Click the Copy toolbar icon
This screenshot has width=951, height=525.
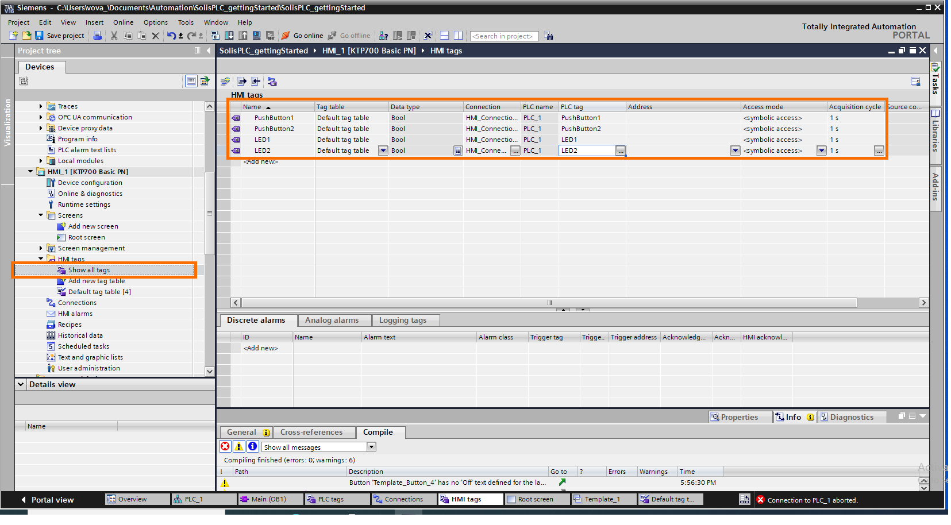128,36
